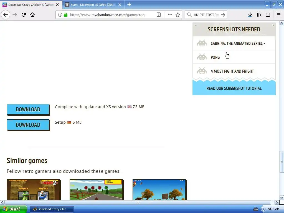Open the Firefox hamburger menu

click(x=279, y=15)
